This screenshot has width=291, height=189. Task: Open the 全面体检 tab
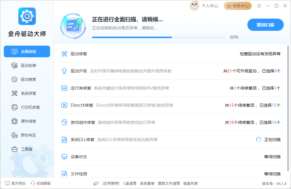pos(27,51)
